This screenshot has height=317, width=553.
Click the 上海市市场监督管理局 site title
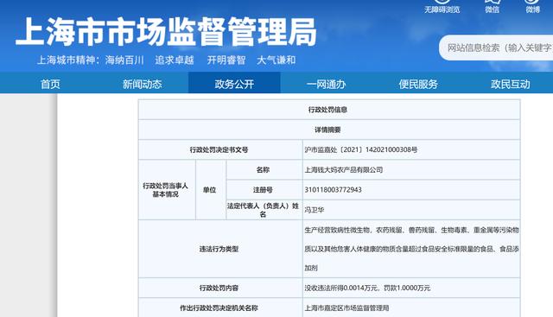click(166, 32)
